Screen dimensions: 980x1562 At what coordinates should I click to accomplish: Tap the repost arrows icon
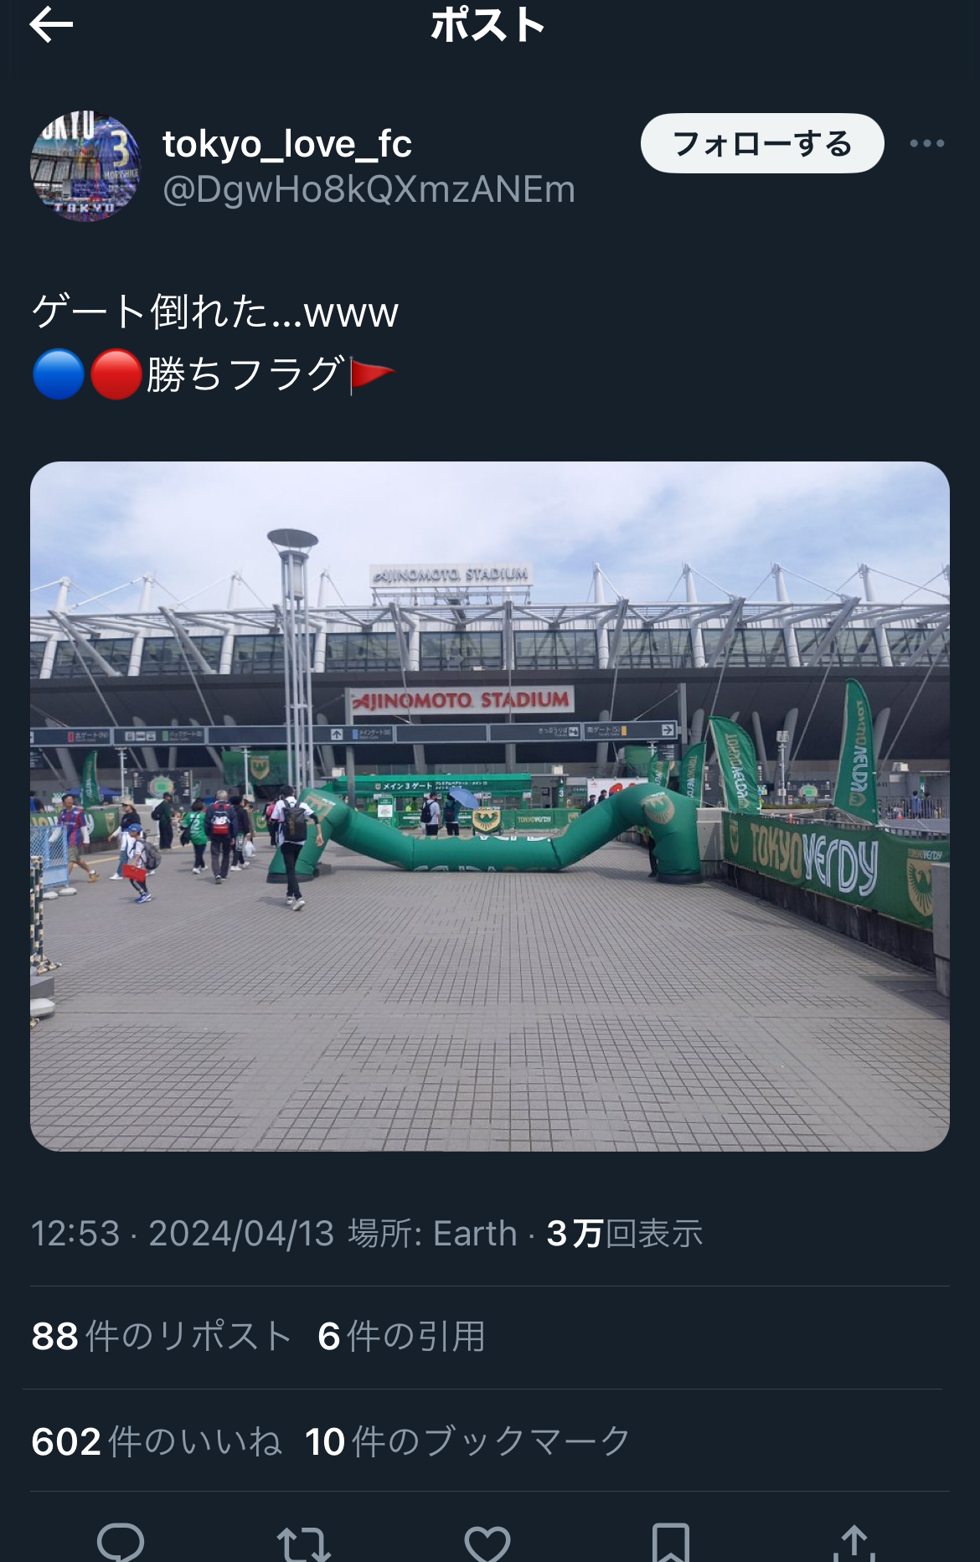pyautogui.click(x=303, y=1543)
